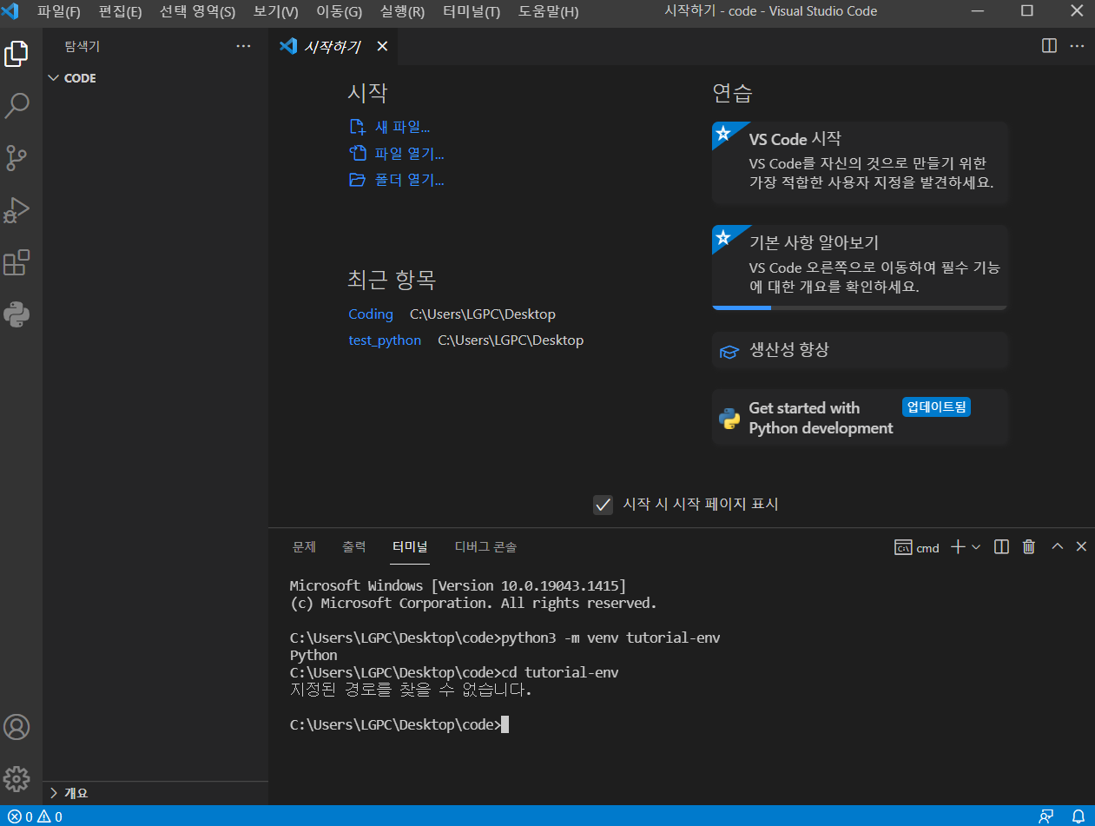Open errors and warnings status bar item
This screenshot has width=1095, height=826.
point(35,816)
